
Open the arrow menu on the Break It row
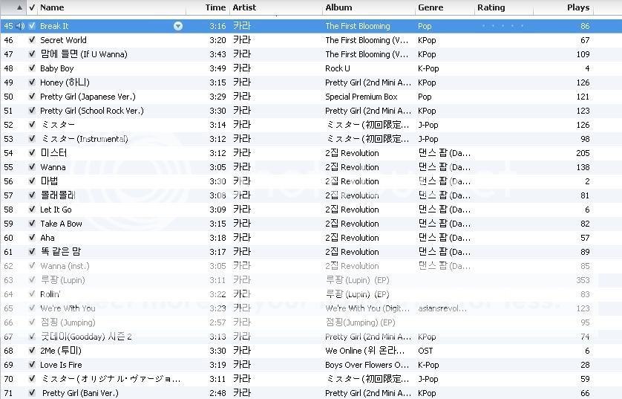pos(178,26)
